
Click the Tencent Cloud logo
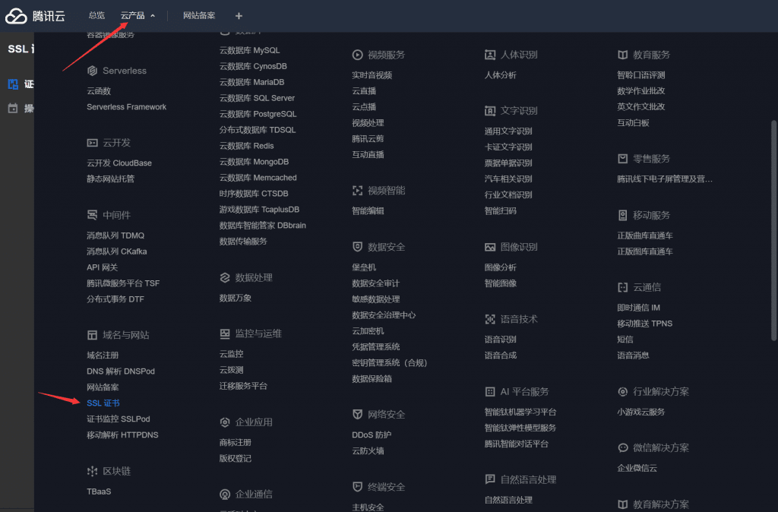pos(36,15)
